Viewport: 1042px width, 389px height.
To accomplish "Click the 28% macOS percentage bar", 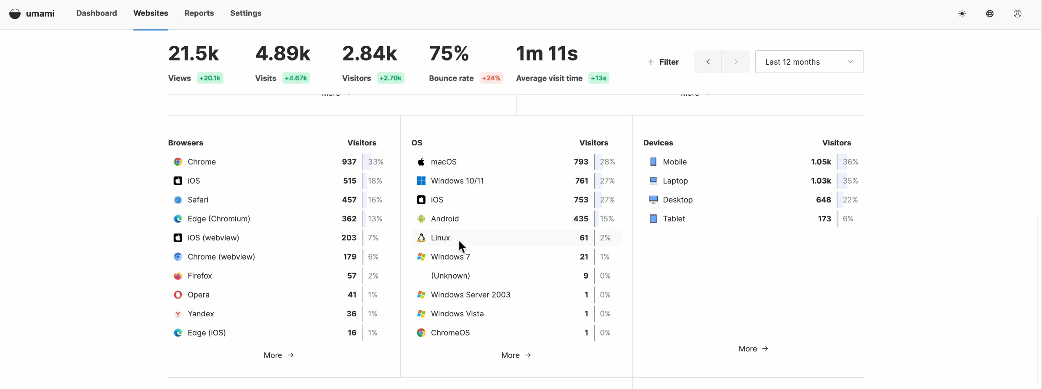I will (x=605, y=162).
